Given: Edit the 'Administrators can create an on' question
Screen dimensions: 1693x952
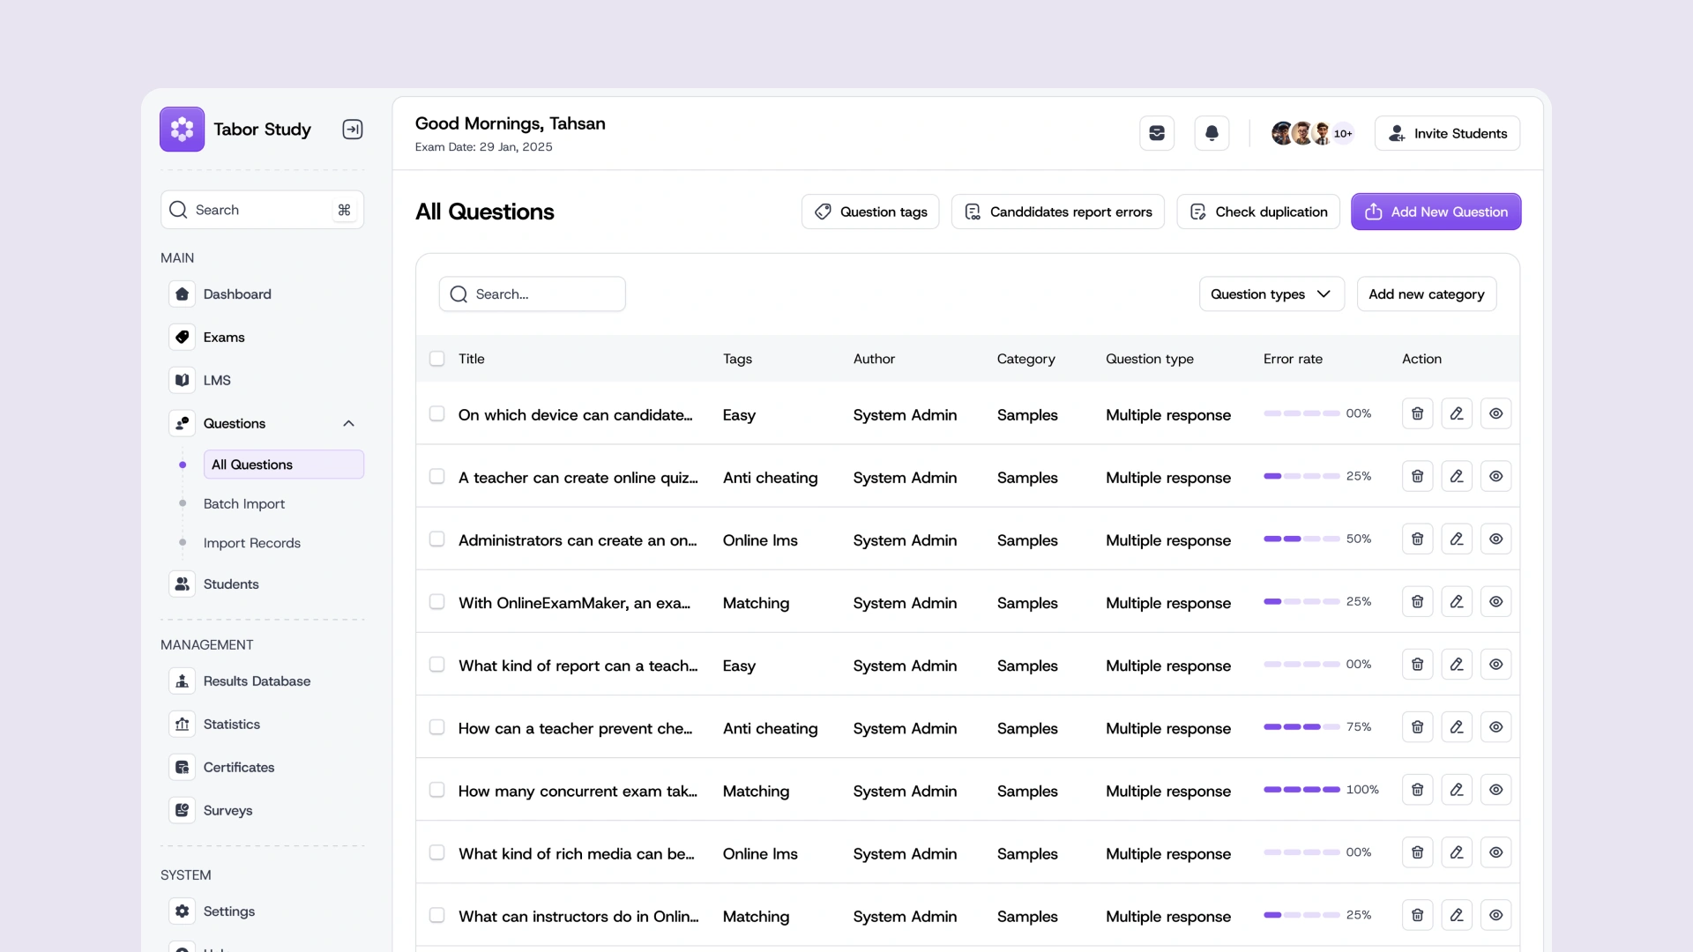Looking at the screenshot, I should [1457, 539].
